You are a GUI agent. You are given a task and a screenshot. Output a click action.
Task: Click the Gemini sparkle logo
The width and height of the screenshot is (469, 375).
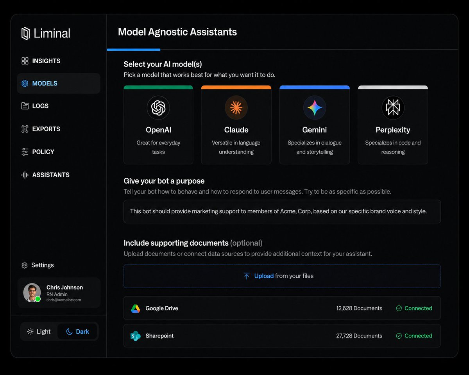point(315,108)
